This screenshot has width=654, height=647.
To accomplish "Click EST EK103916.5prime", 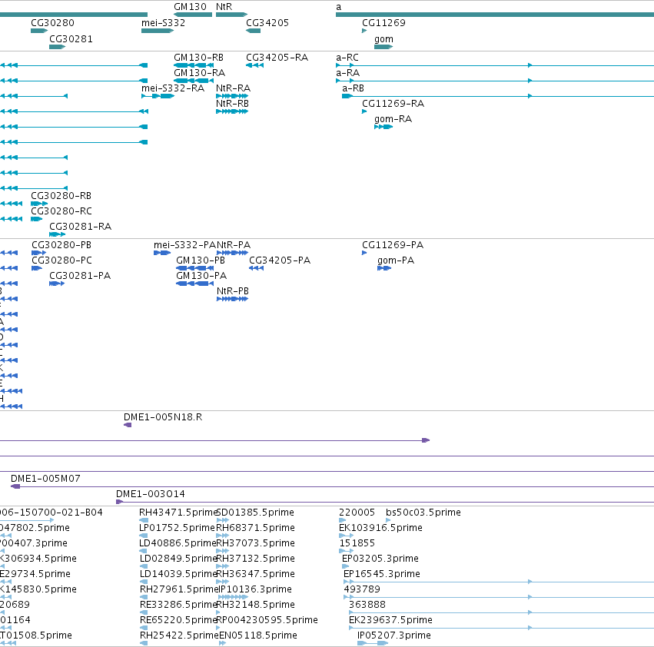I will pyautogui.click(x=346, y=536).
